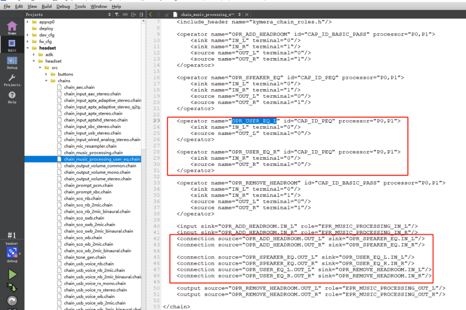Open the Help menu in menu bar
Viewport: 466px width, 310px height.
[116, 6]
